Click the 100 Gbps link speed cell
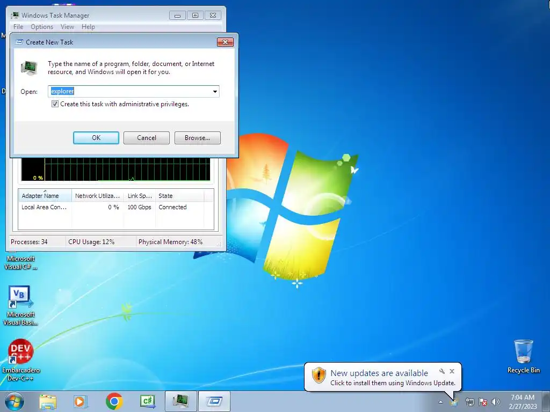The height and width of the screenshot is (412, 550). click(x=139, y=207)
